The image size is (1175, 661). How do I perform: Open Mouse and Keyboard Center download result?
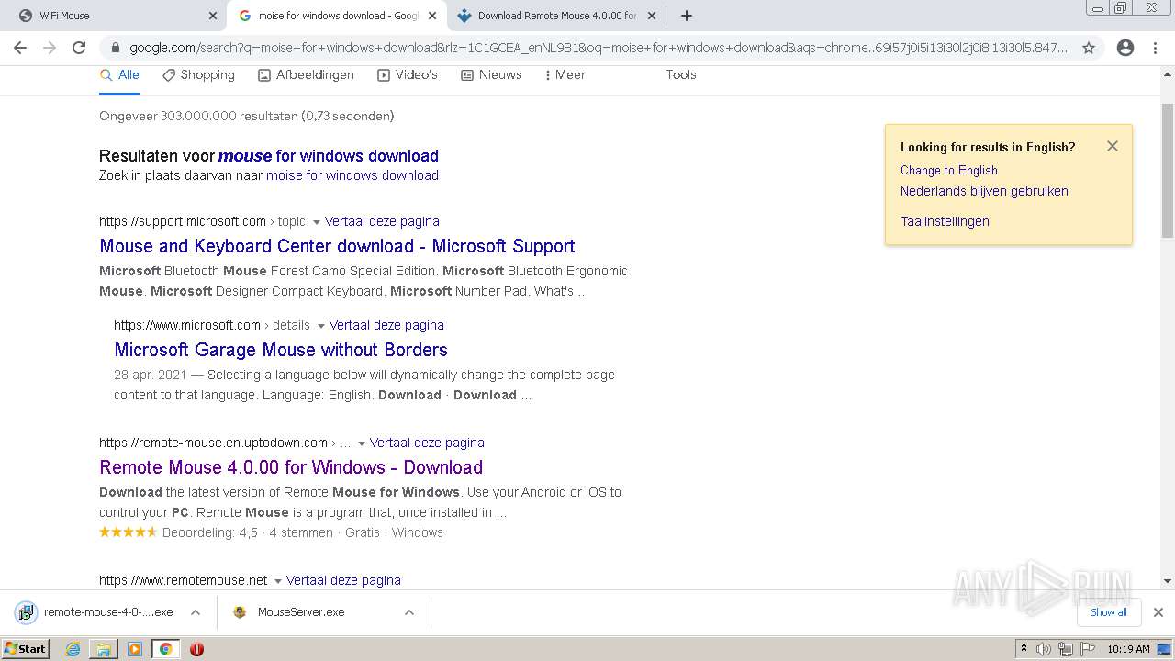point(337,246)
